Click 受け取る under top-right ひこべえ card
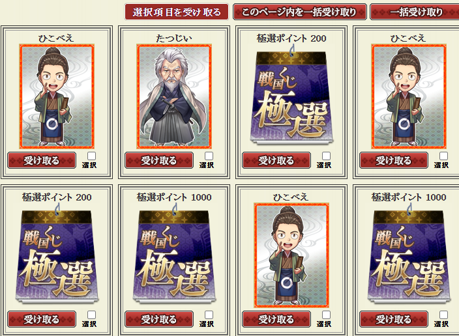 click(394, 160)
